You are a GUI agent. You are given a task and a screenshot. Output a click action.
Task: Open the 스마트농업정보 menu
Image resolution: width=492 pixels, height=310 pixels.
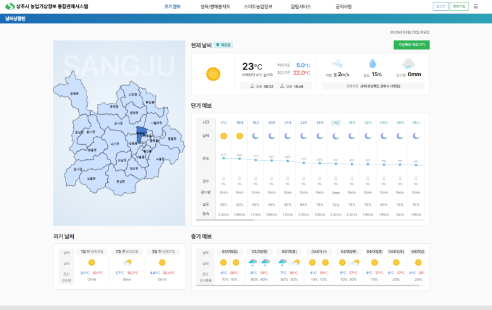tap(257, 6)
